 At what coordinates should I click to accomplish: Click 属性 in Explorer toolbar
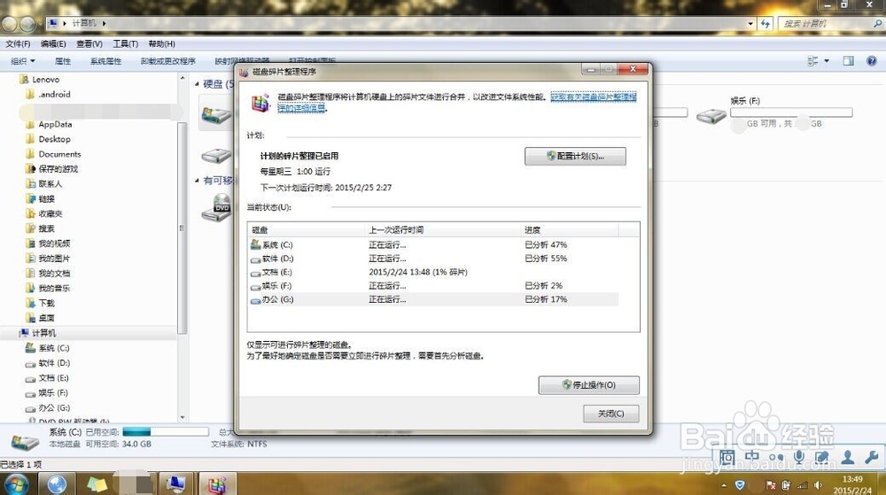point(63,61)
